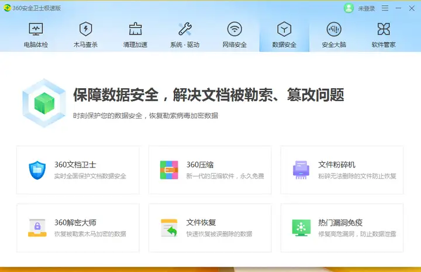The height and width of the screenshot is (272, 421).
Task: Open the 软件管家 four-petal icon
Action: [384, 29]
